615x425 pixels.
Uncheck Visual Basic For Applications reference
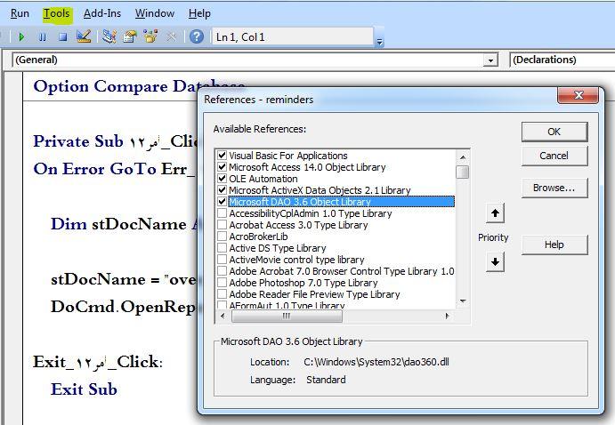pos(222,156)
